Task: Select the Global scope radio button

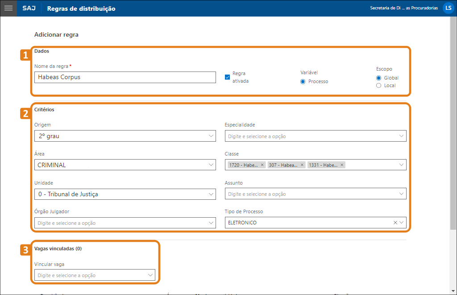Action: (x=379, y=78)
